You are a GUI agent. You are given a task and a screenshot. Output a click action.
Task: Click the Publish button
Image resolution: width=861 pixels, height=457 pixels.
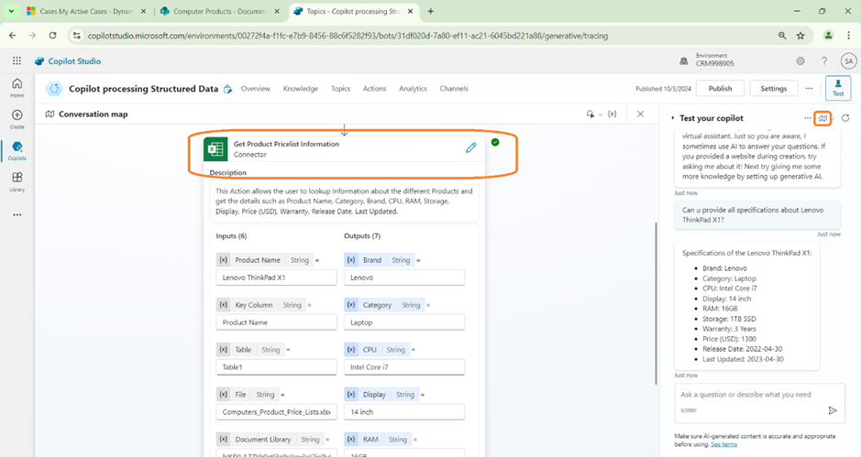(720, 89)
